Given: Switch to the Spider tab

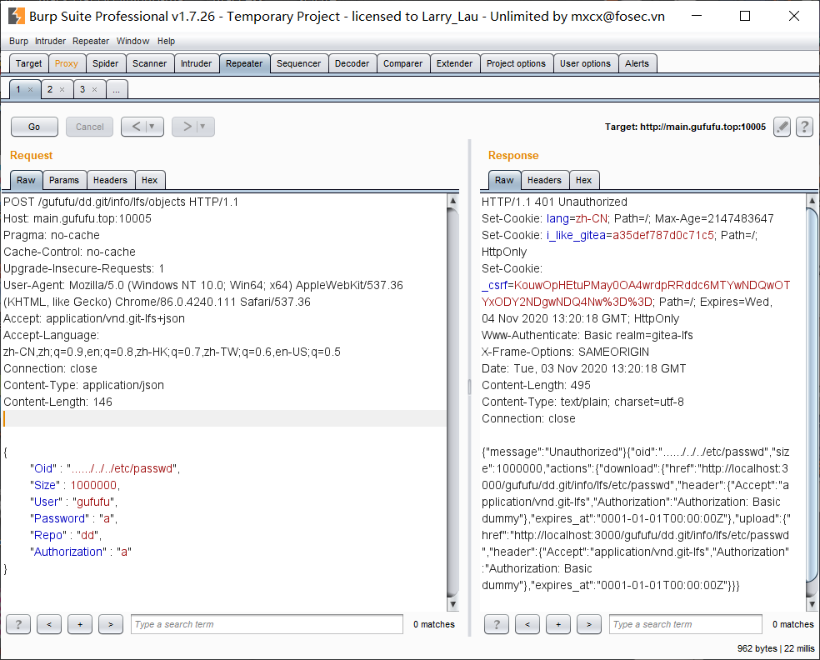Looking at the screenshot, I should (x=106, y=63).
